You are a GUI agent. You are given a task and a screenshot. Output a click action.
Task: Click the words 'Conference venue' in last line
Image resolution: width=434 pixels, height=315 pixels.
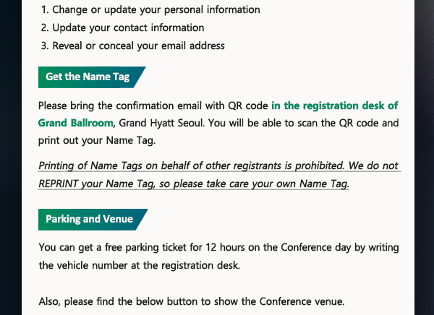pyautogui.click(x=302, y=301)
